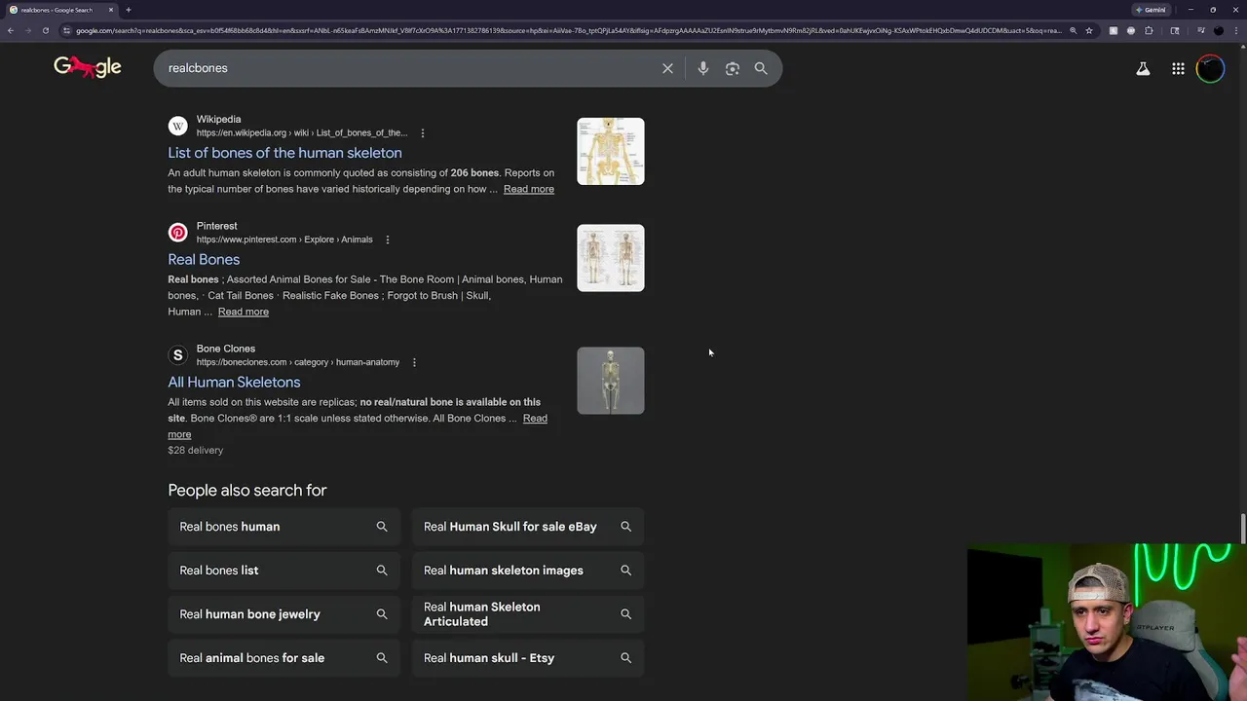The height and width of the screenshot is (701, 1247).
Task: Bookmark this page with the star icon
Action: pos(1089,30)
